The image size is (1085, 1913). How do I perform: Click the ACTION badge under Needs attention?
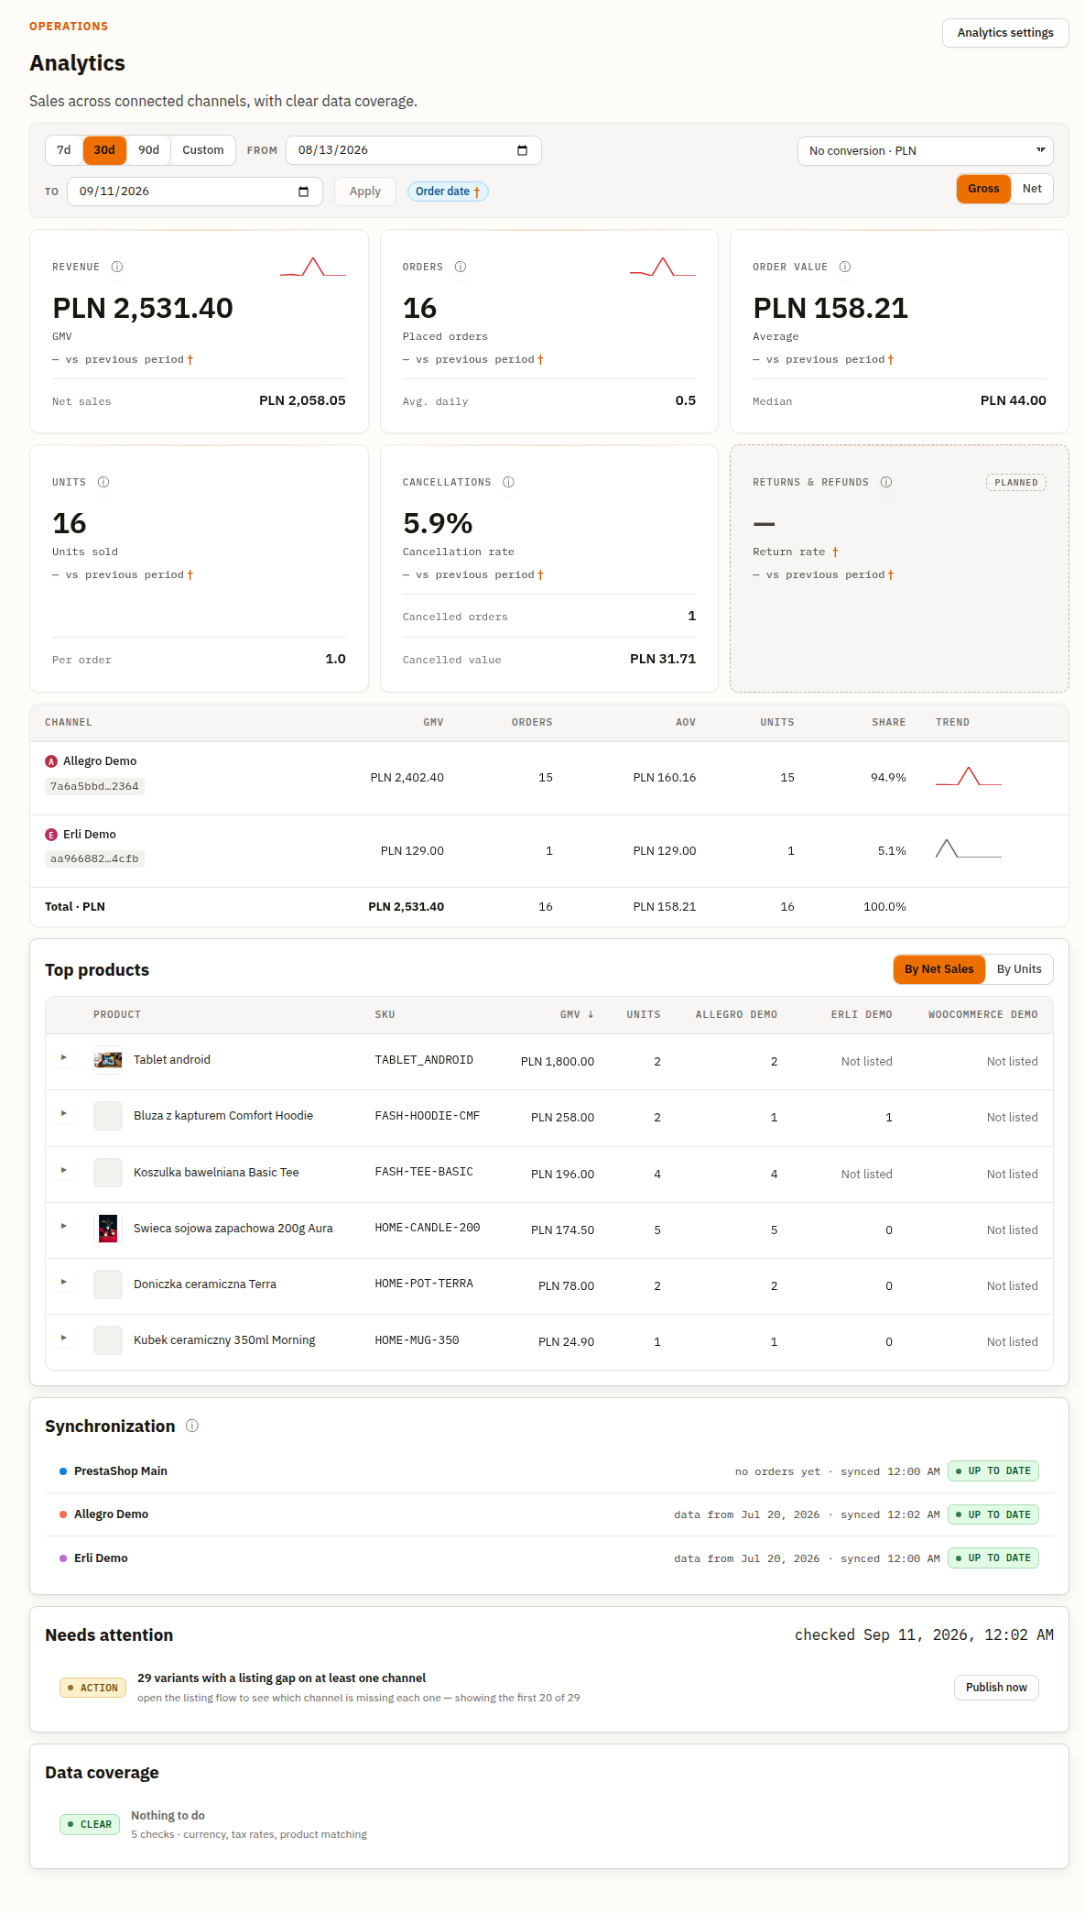coord(92,1688)
